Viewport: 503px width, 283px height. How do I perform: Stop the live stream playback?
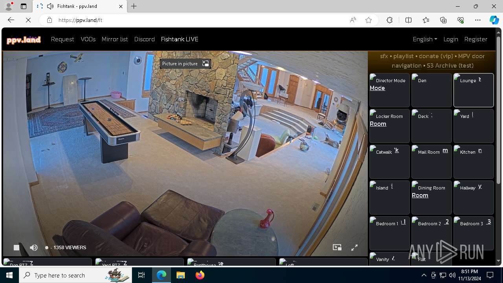coord(17,247)
